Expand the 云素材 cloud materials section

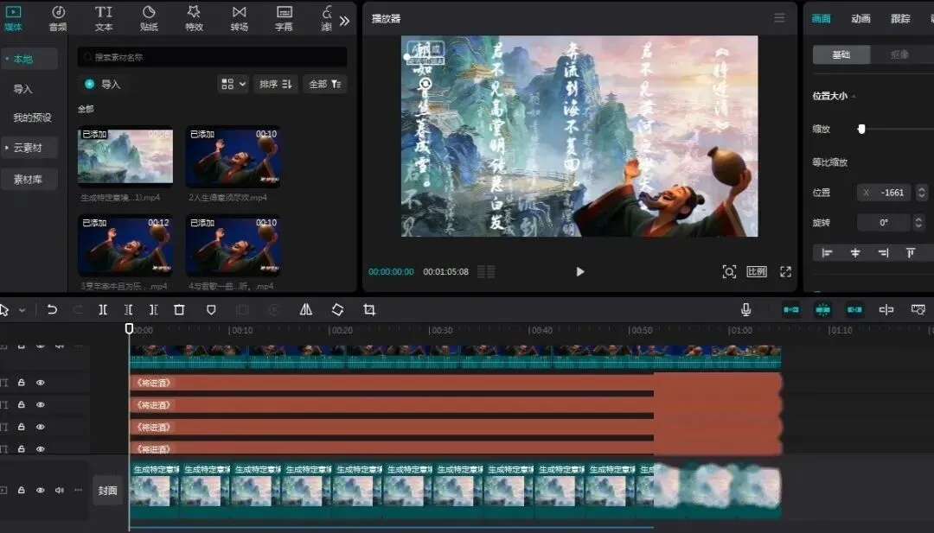pyautogui.click(x=29, y=148)
